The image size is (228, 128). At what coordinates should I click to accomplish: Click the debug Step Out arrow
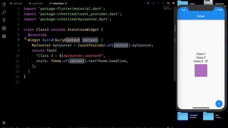tap(163, 3)
